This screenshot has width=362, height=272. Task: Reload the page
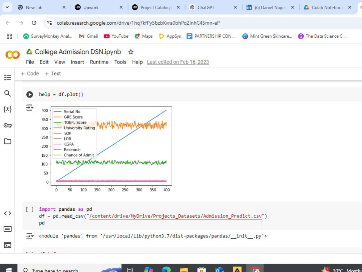click(x=34, y=22)
